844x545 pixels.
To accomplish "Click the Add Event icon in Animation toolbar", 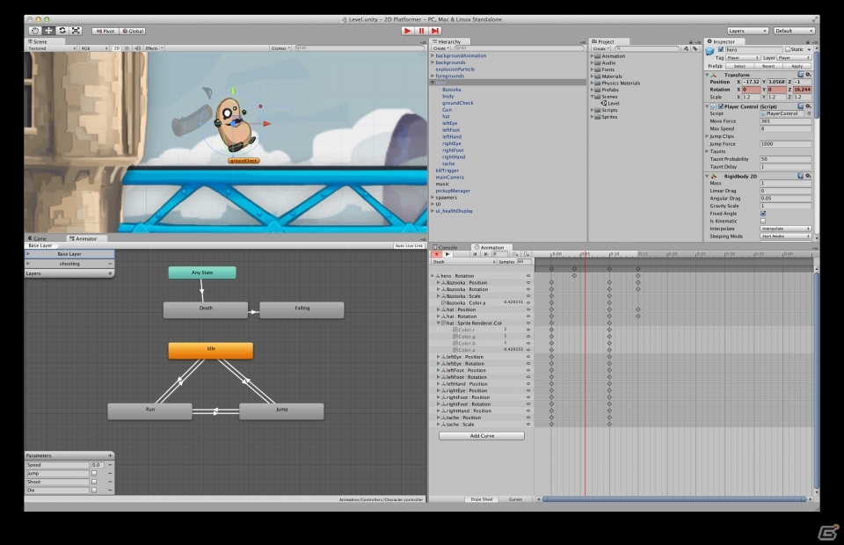I will pos(526,254).
